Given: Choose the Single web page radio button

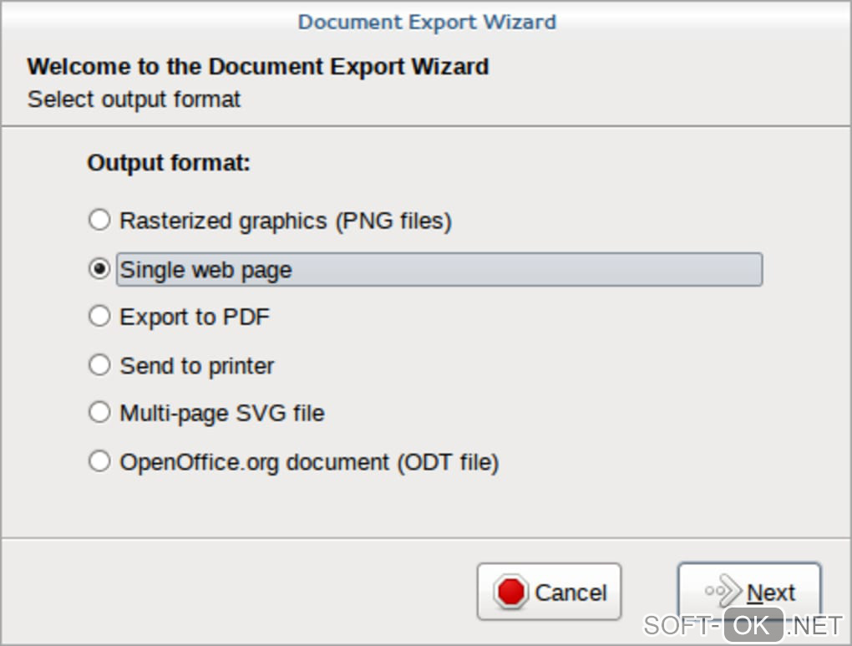Looking at the screenshot, I should click(x=99, y=269).
